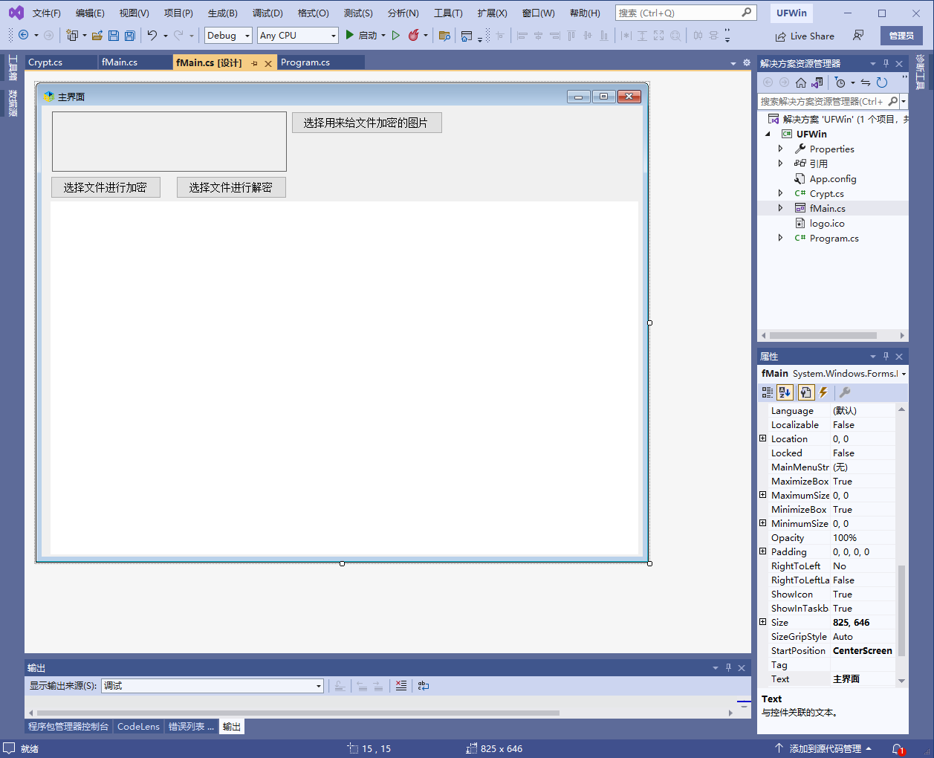Expand the 引用 references node

click(x=780, y=163)
